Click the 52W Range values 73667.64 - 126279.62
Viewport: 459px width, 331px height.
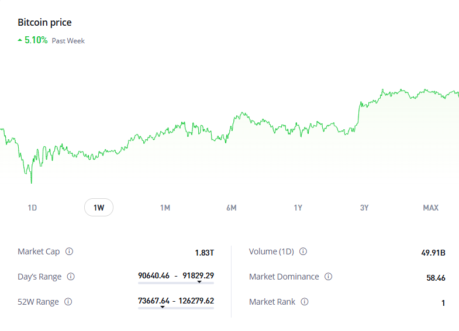click(x=176, y=301)
